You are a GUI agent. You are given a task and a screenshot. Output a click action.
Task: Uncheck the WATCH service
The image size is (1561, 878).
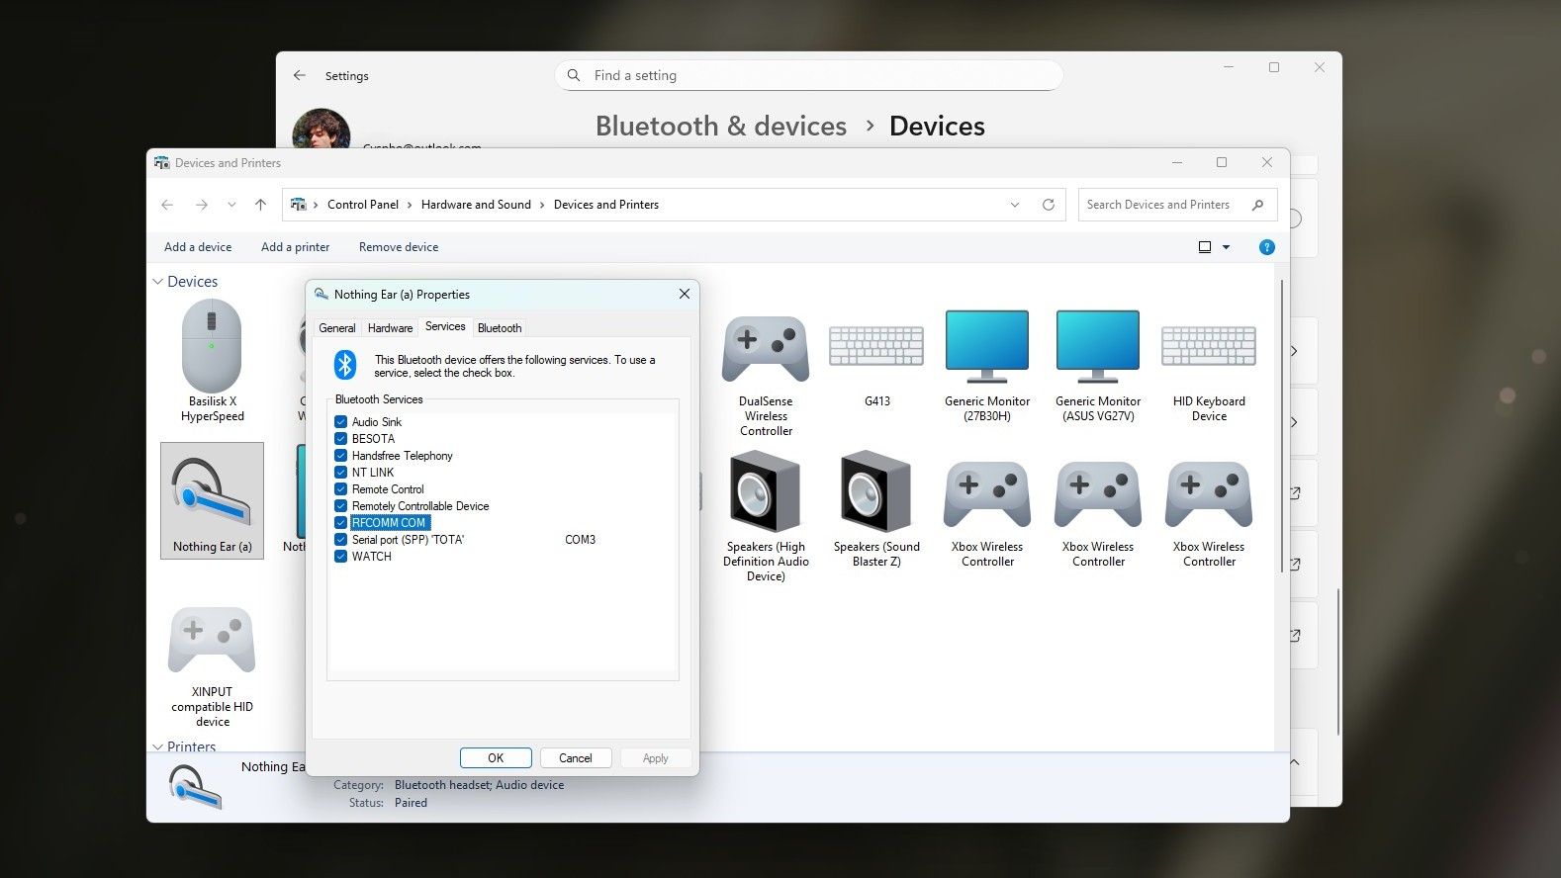pos(340,556)
